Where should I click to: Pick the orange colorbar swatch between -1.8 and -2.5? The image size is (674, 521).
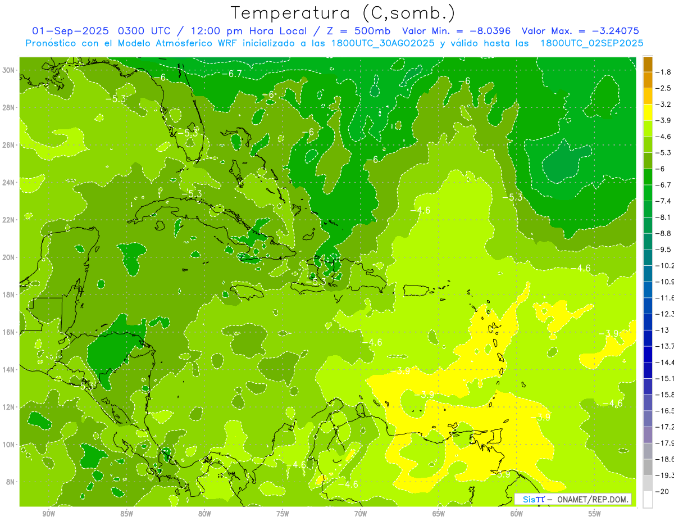point(648,80)
